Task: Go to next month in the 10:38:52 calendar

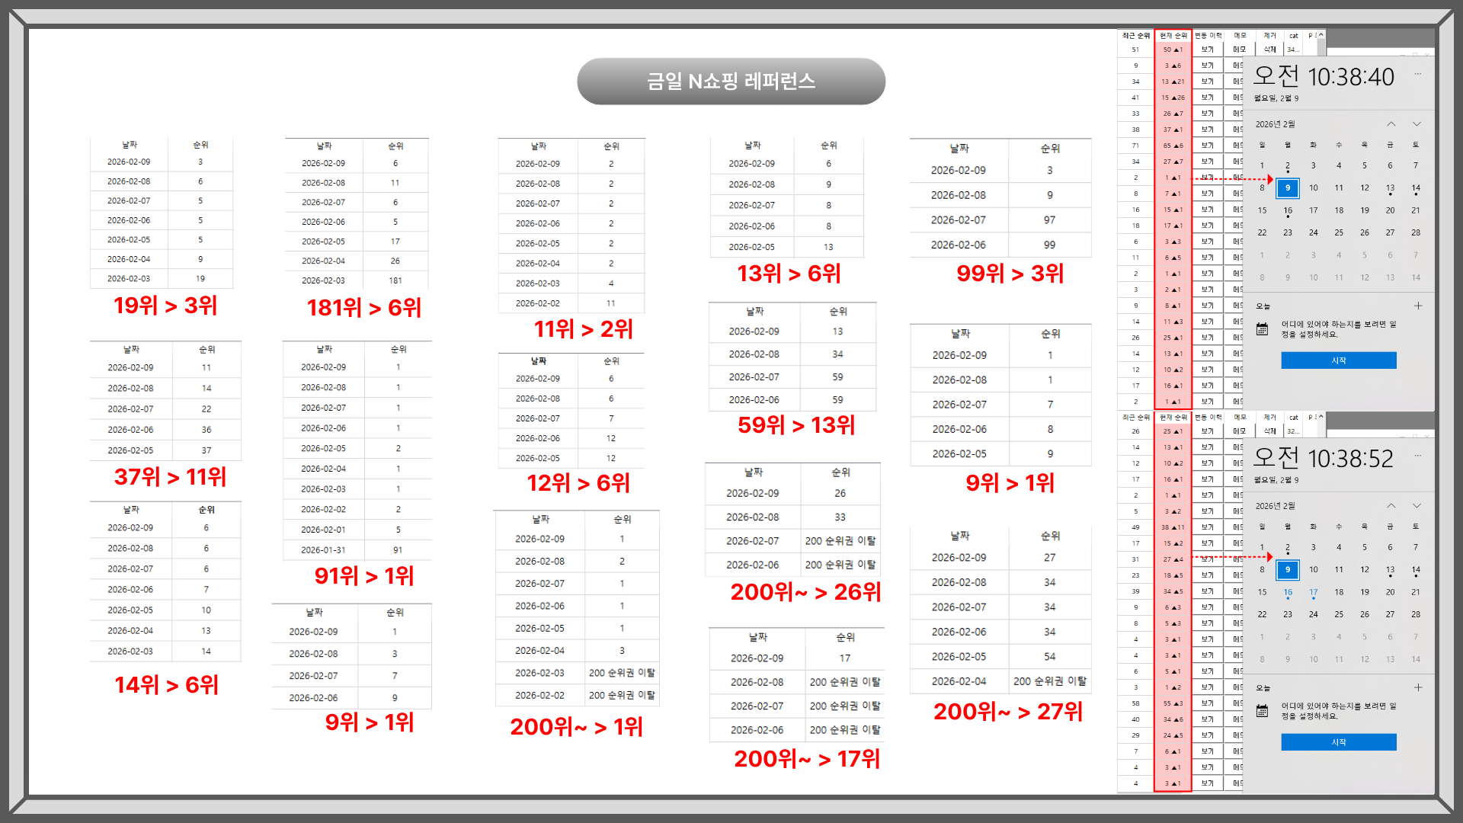Action: coord(1417,506)
